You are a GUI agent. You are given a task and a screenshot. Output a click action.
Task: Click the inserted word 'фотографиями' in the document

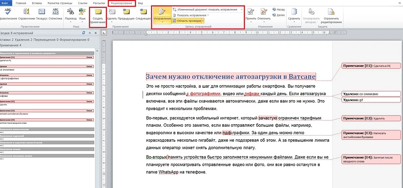pyautogui.click(x=205, y=94)
